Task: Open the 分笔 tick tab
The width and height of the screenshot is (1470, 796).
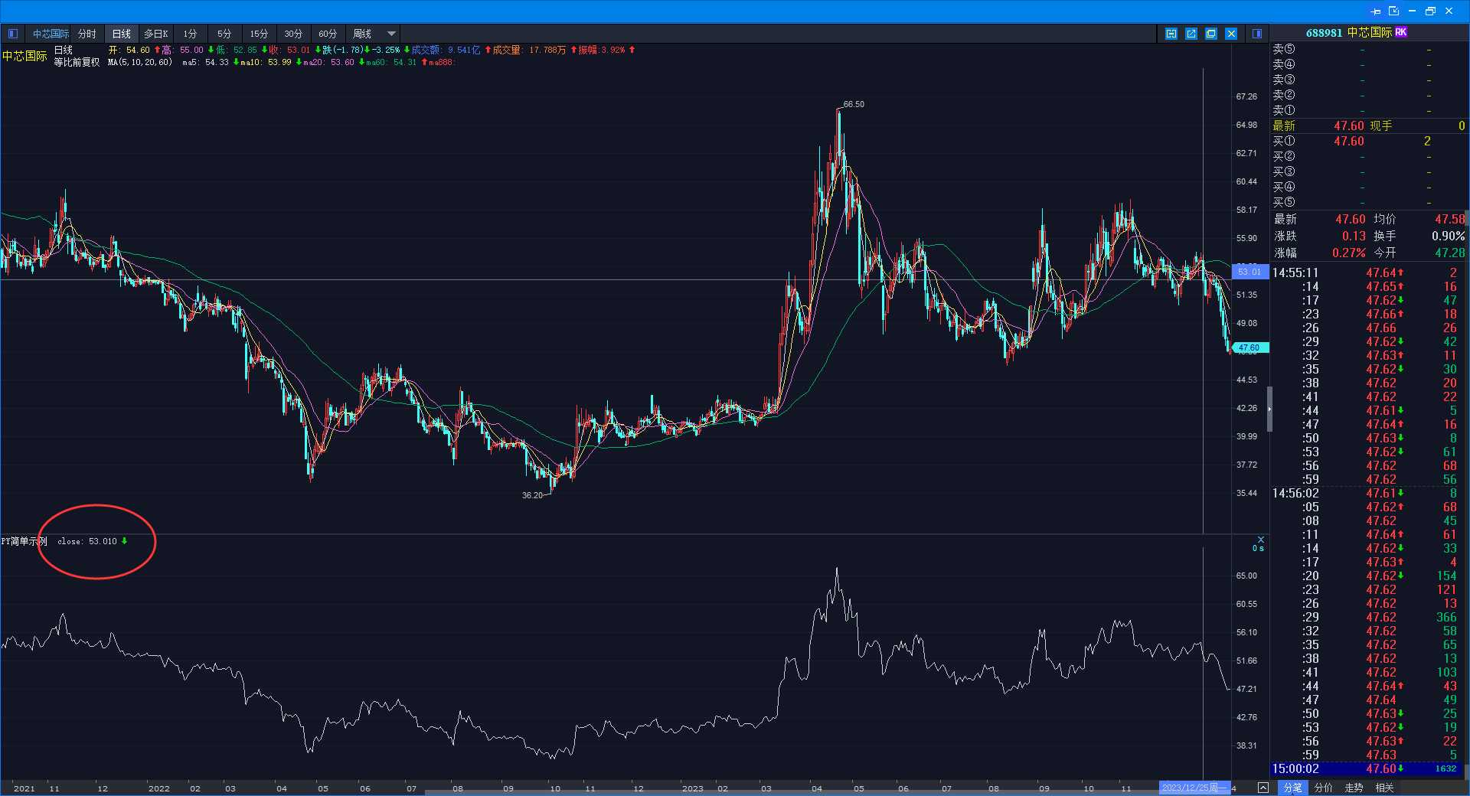Action: pos(1293,788)
